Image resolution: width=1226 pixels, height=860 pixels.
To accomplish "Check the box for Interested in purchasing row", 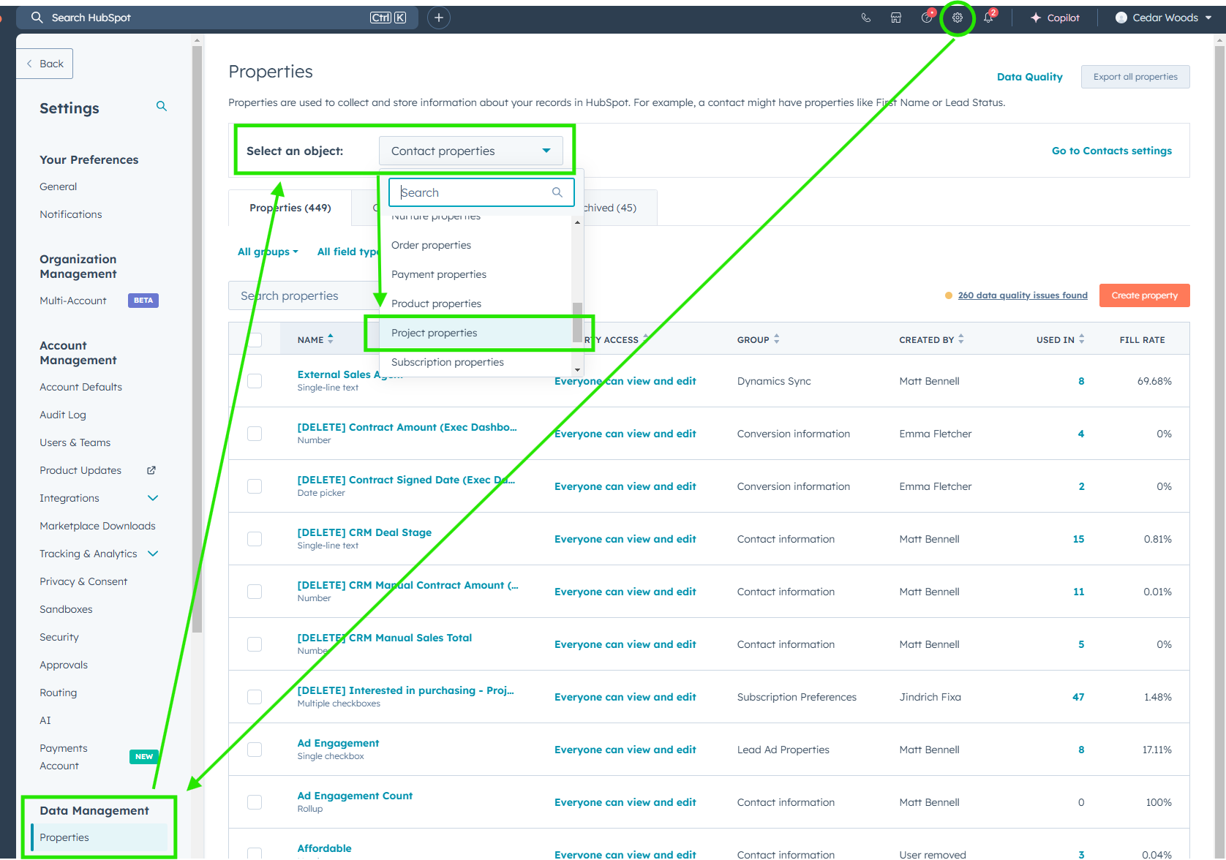I will click(255, 697).
